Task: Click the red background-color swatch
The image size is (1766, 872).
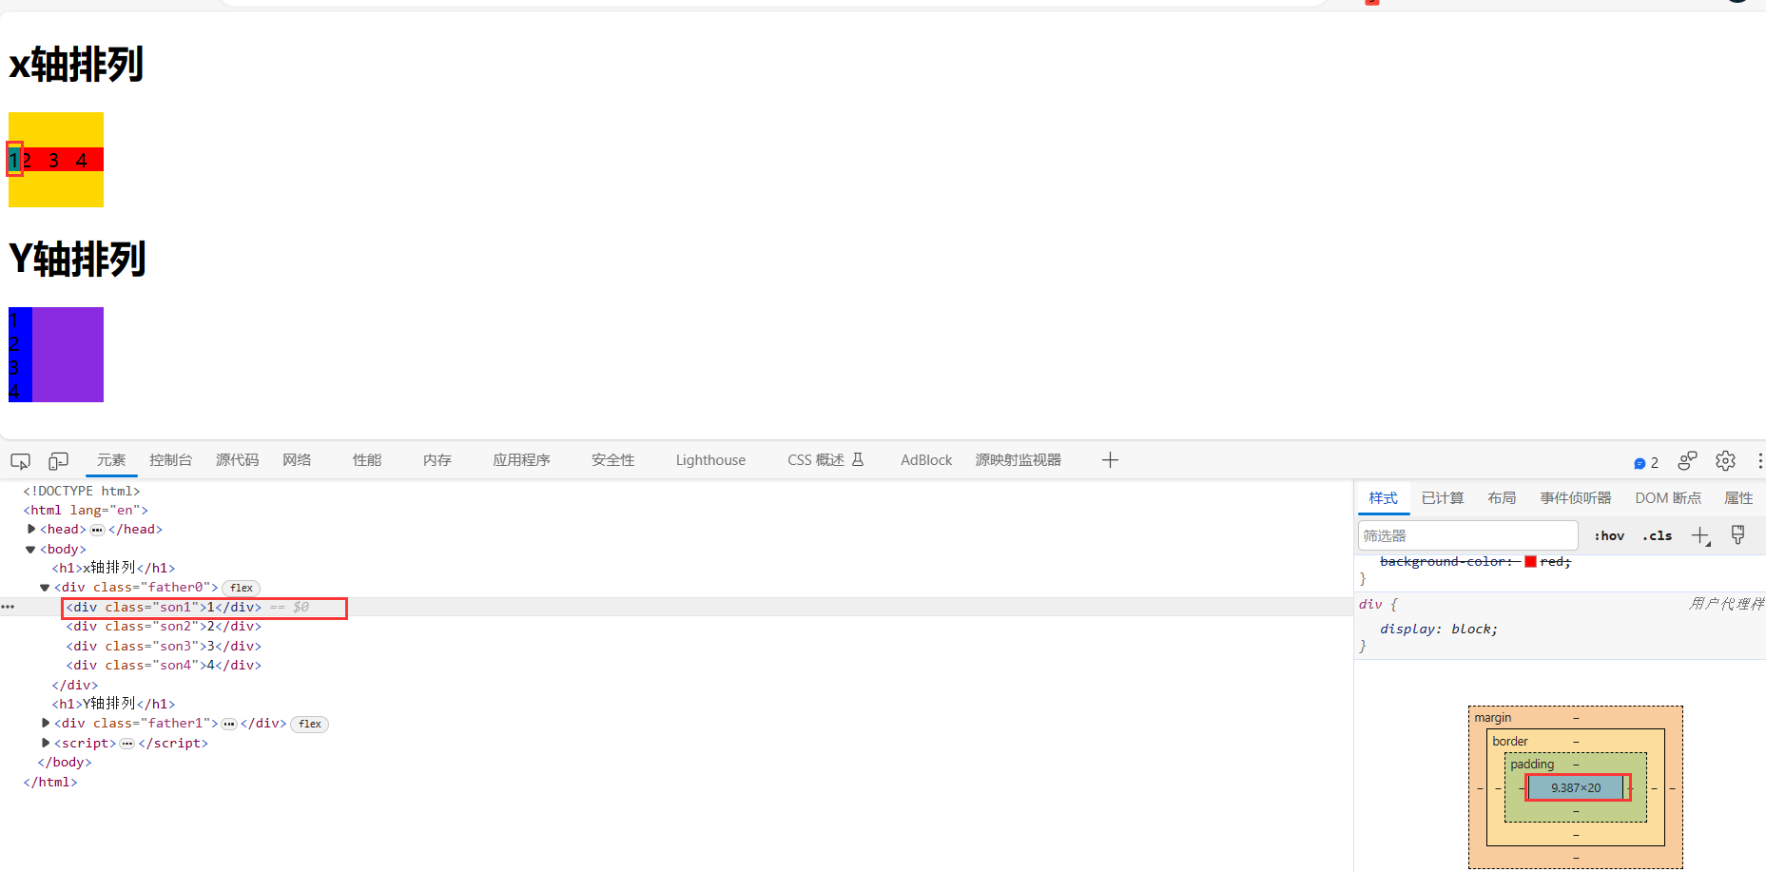Action: coord(1530,562)
